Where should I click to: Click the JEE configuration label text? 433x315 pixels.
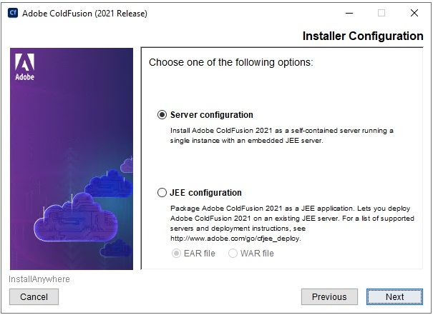click(205, 192)
